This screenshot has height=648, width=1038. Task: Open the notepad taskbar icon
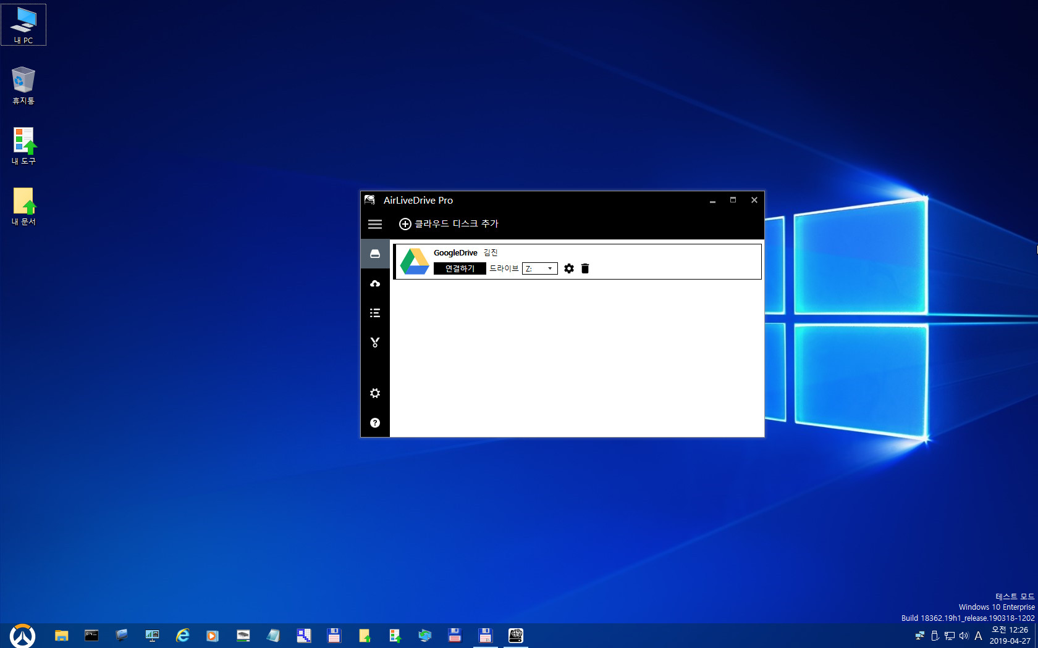click(273, 636)
